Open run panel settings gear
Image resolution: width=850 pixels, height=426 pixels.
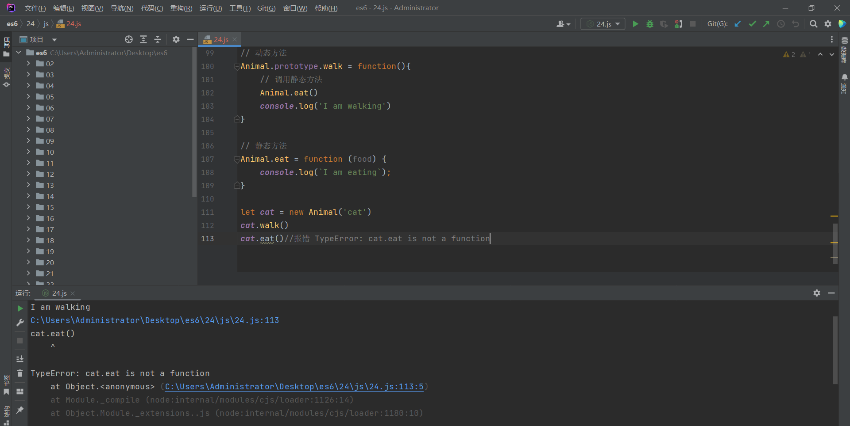click(x=817, y=293)
